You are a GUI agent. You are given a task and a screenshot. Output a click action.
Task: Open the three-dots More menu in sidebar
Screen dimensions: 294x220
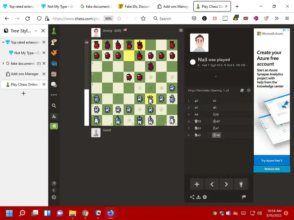[54, 95]
